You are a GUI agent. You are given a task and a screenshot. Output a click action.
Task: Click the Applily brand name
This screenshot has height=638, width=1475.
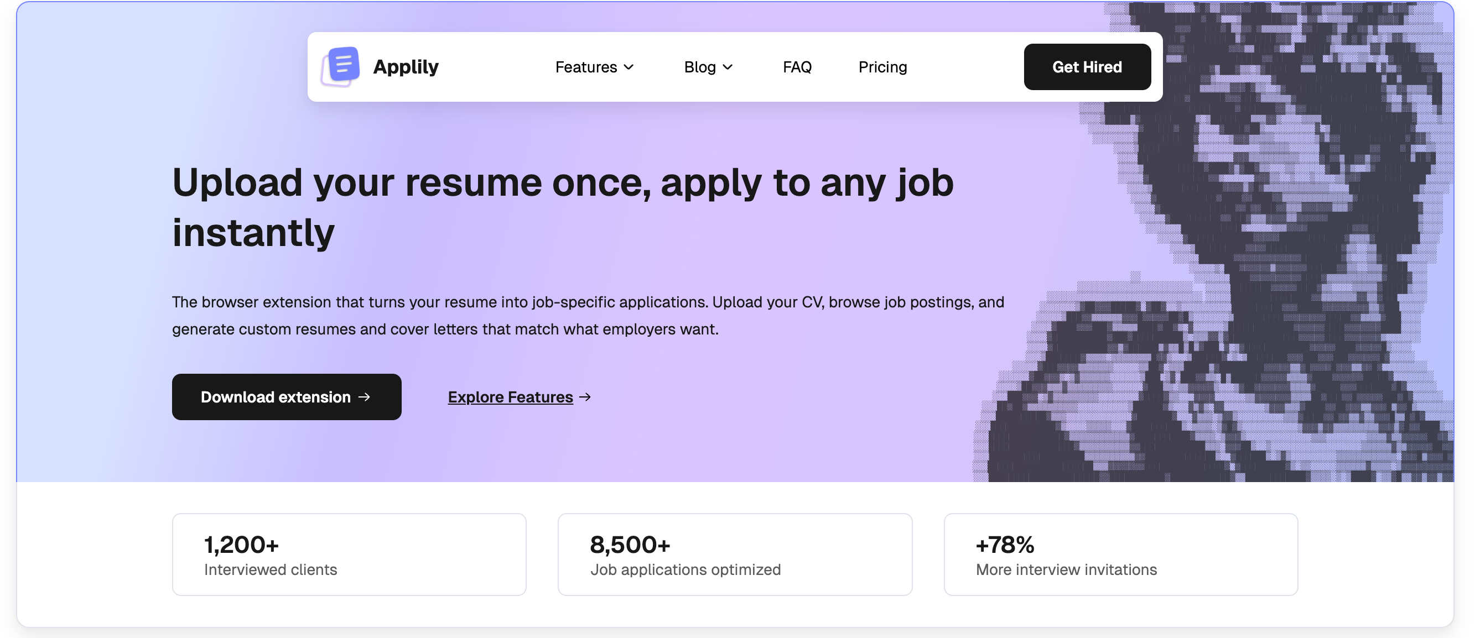tap(406, 67)
